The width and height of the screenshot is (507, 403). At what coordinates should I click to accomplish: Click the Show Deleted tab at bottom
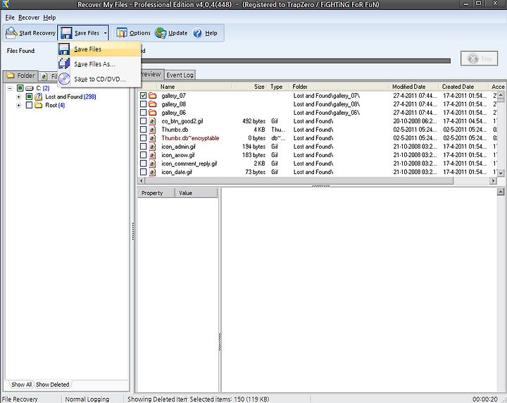[x=52, y=385]
